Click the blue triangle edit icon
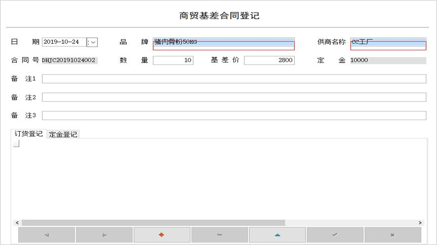The height and width of the screenshot is (245, 437). [x=277, y=234]
